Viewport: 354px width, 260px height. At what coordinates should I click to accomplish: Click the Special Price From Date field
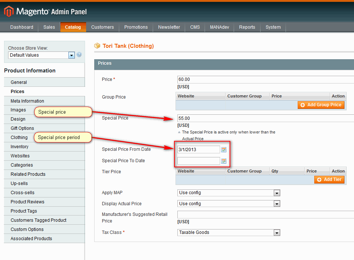point(199,149)
